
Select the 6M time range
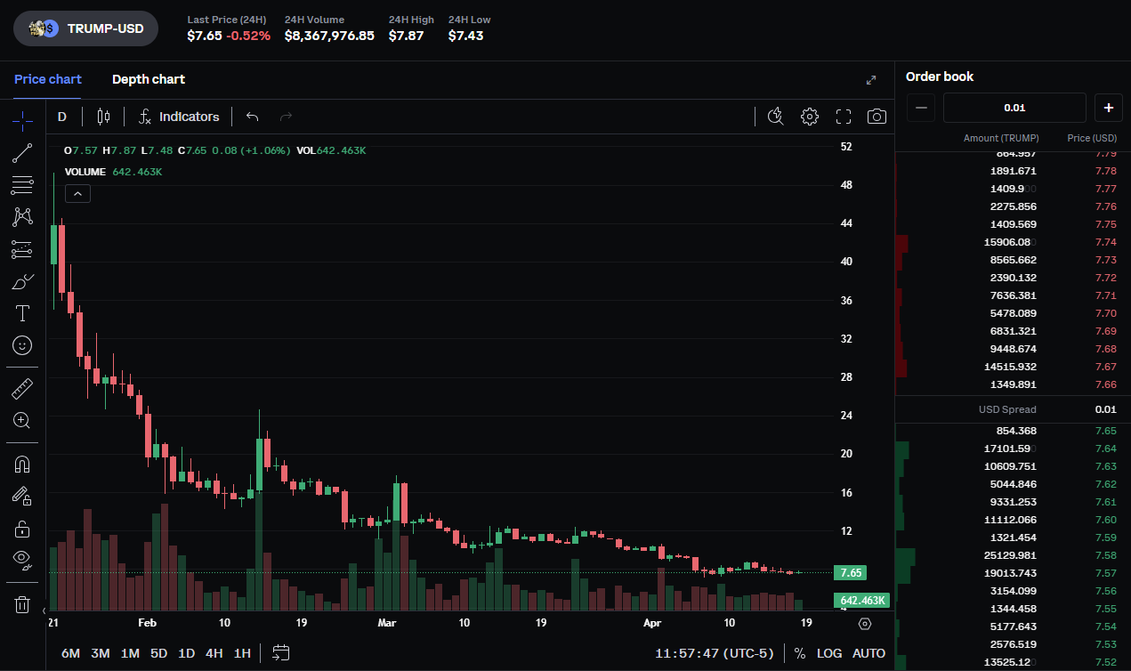[70, 653]
